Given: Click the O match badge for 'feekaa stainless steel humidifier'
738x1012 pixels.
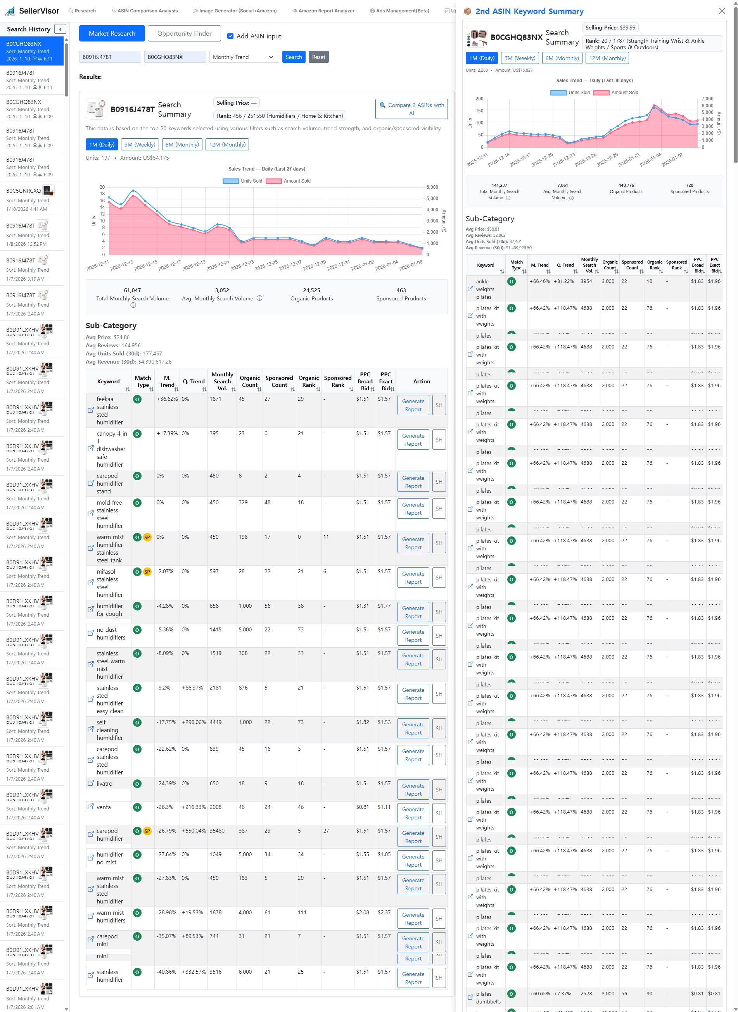Looking at the screenshot, I should 137,399.
